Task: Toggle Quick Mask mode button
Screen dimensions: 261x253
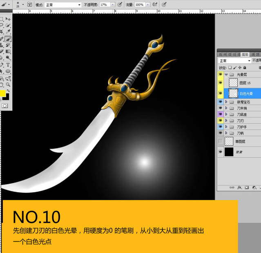Action: click(x=4, y=106)
